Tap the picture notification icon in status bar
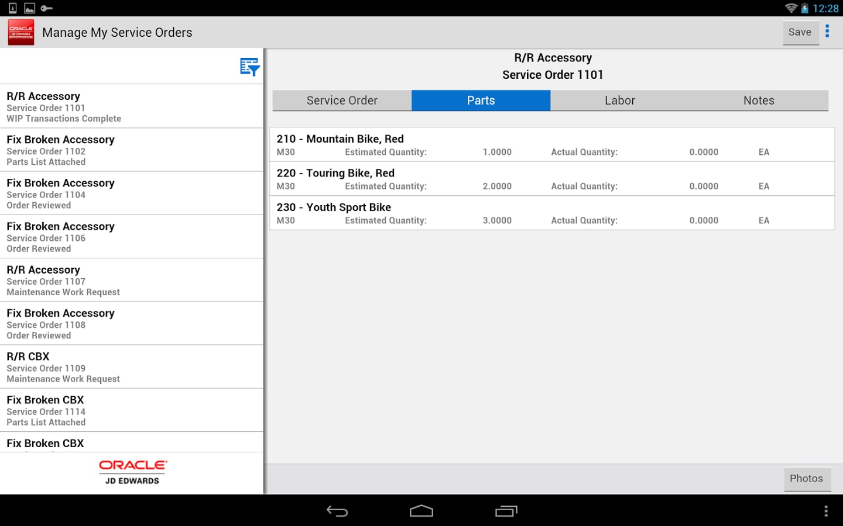843x526 pixels. tap(29, 8)
